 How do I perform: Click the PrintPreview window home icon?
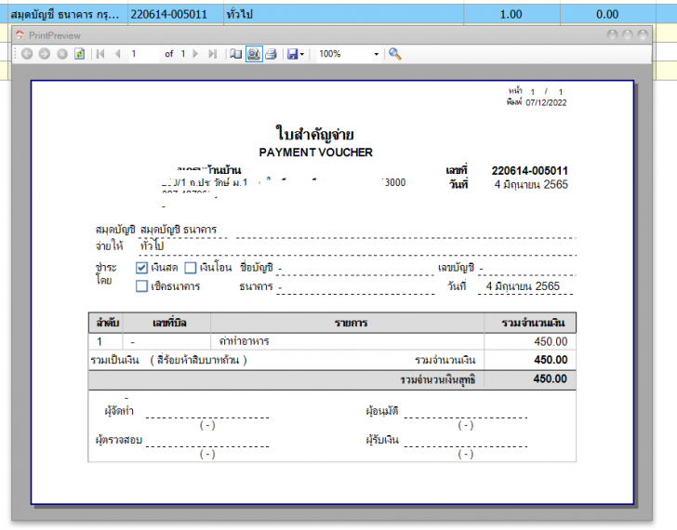[20, 35]
